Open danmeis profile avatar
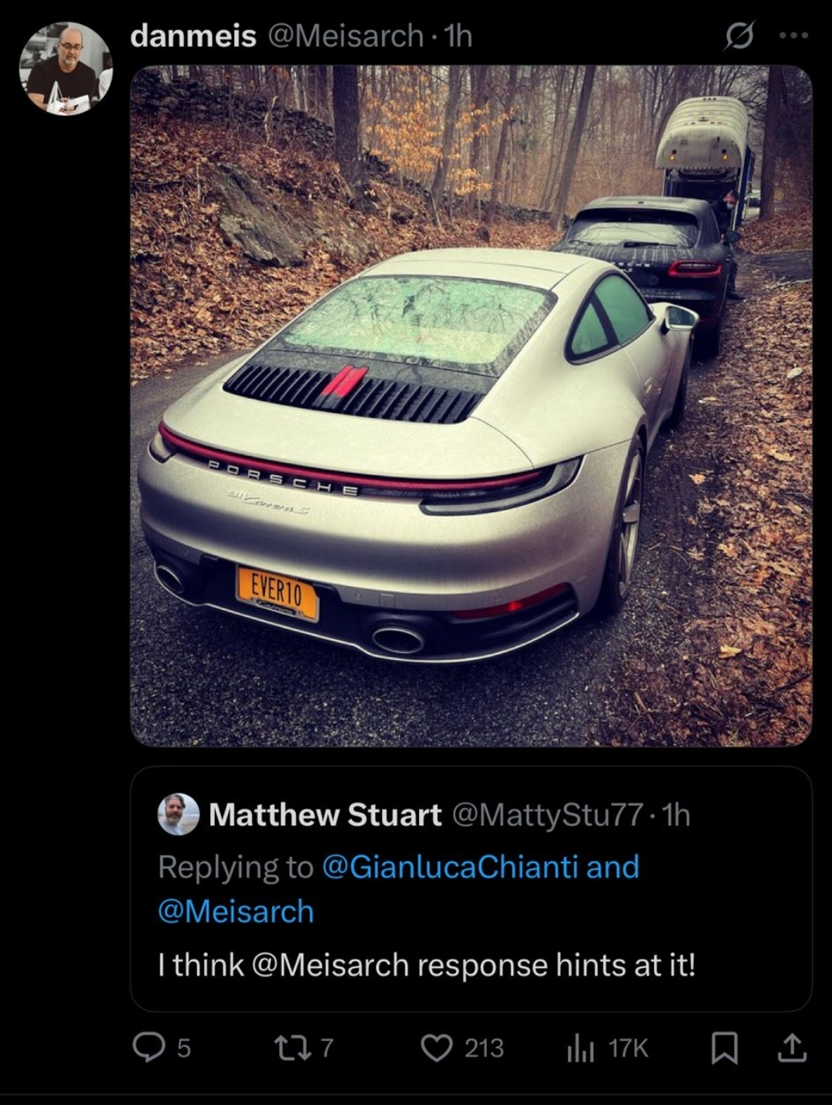The width and height of the screenshot is (832, 1105). [65, 69]
